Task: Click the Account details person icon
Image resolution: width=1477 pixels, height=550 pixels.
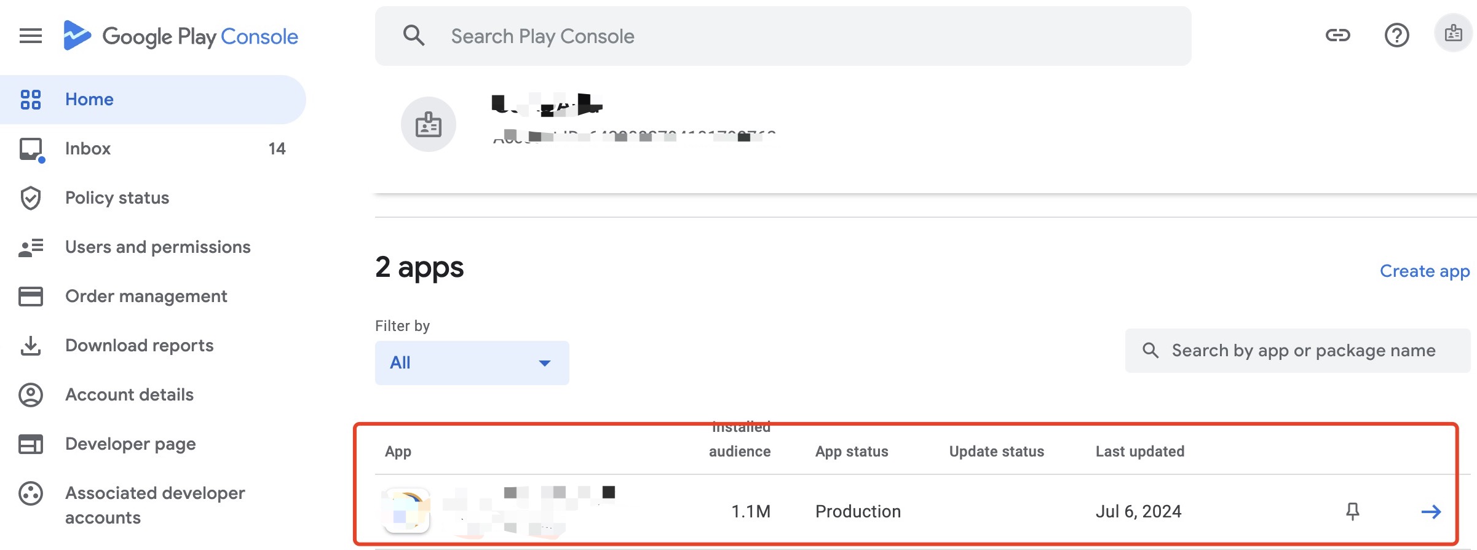Action: click(31, 395)
